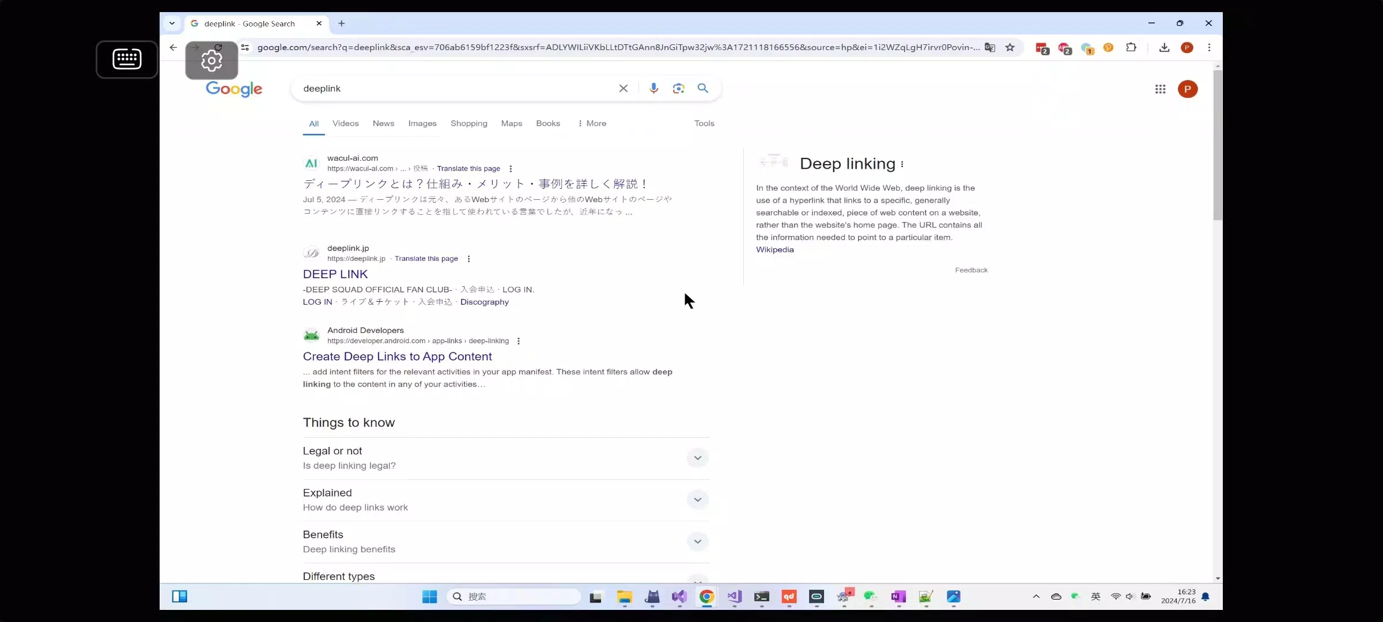
Task: Open the Extensions puzzle piece menu
Action: [x=1131, y=48]
